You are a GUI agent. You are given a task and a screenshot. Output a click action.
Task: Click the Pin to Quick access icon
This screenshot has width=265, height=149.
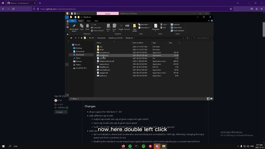pyautogui.click(x=74, y=26)
